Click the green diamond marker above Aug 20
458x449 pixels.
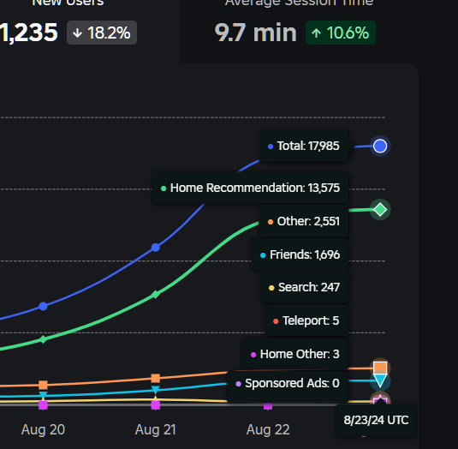coord(43,339)
